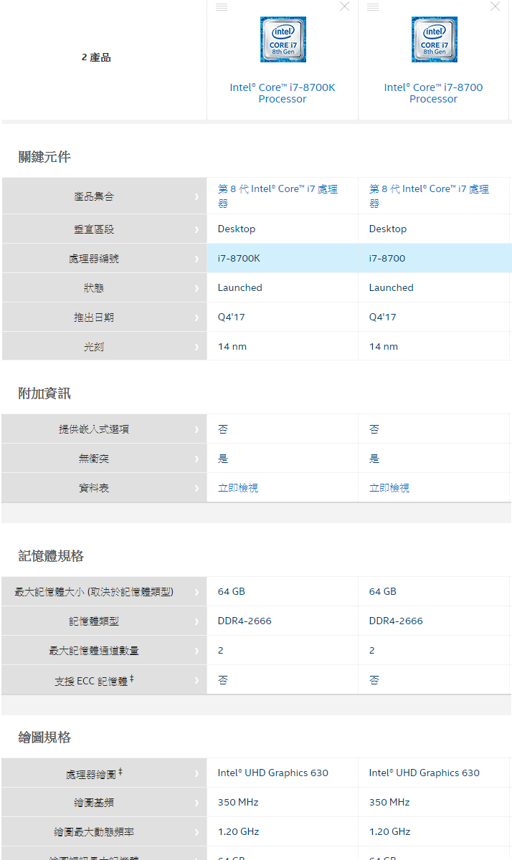Expand the 最大記憶體大小 row chevron
Screen dimensions: 512x860
[196, 592]
